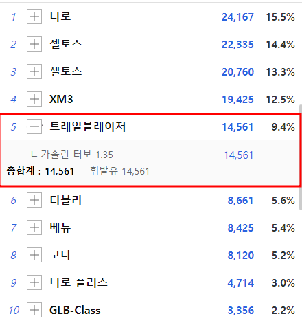This screenshot has height=325, width=302.
Task: Select the 코나 model name
Action: click(60, 255)
